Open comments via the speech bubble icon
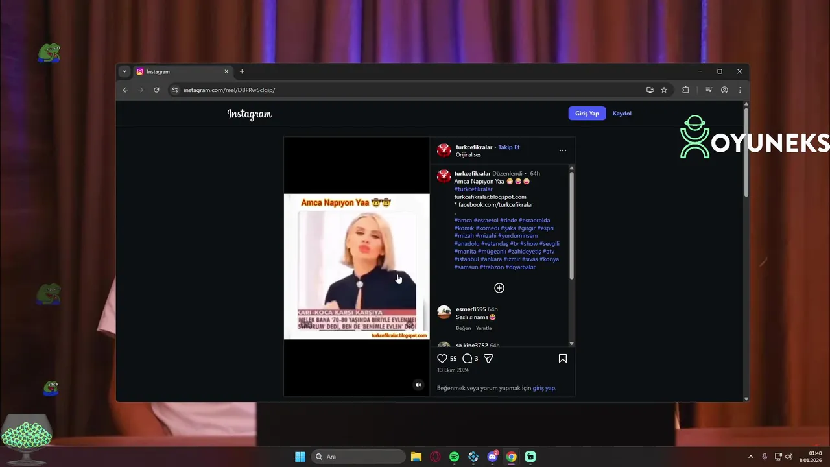Image resolution: width=830 pixels, height=467 pixels. [468, 358]
